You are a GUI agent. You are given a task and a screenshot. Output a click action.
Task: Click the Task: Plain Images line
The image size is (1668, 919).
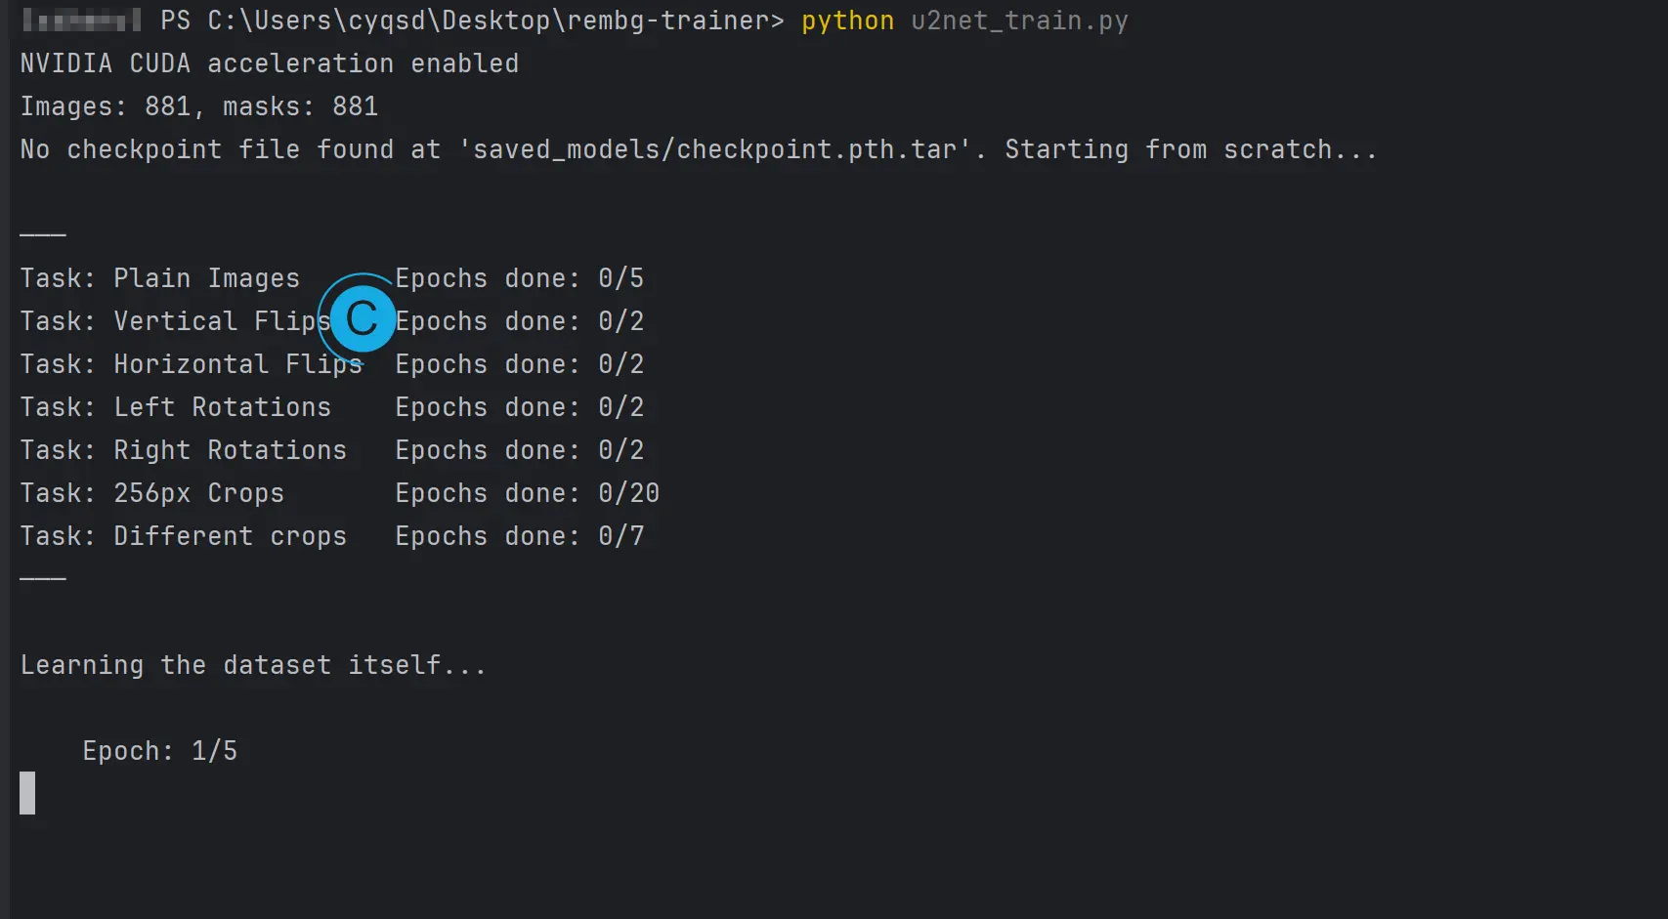[x=159, y=278]
